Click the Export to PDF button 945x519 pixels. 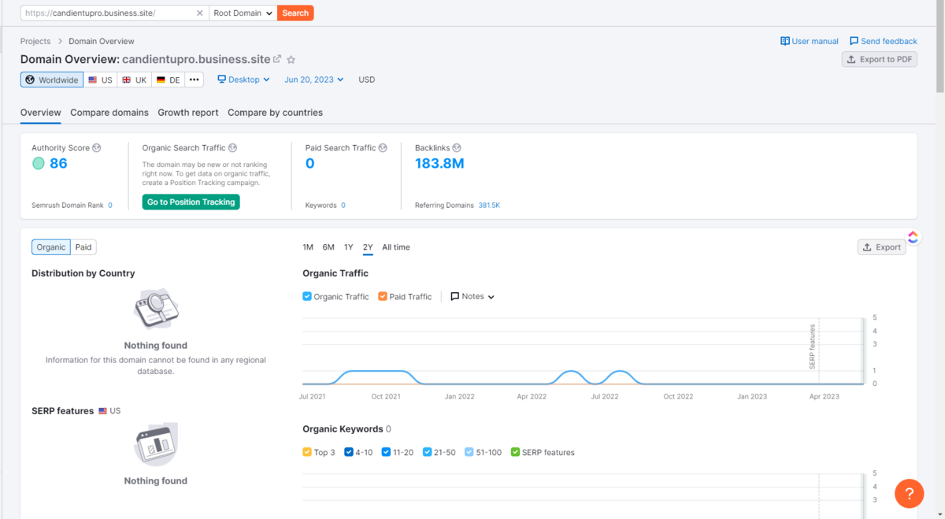click(880, 59)
